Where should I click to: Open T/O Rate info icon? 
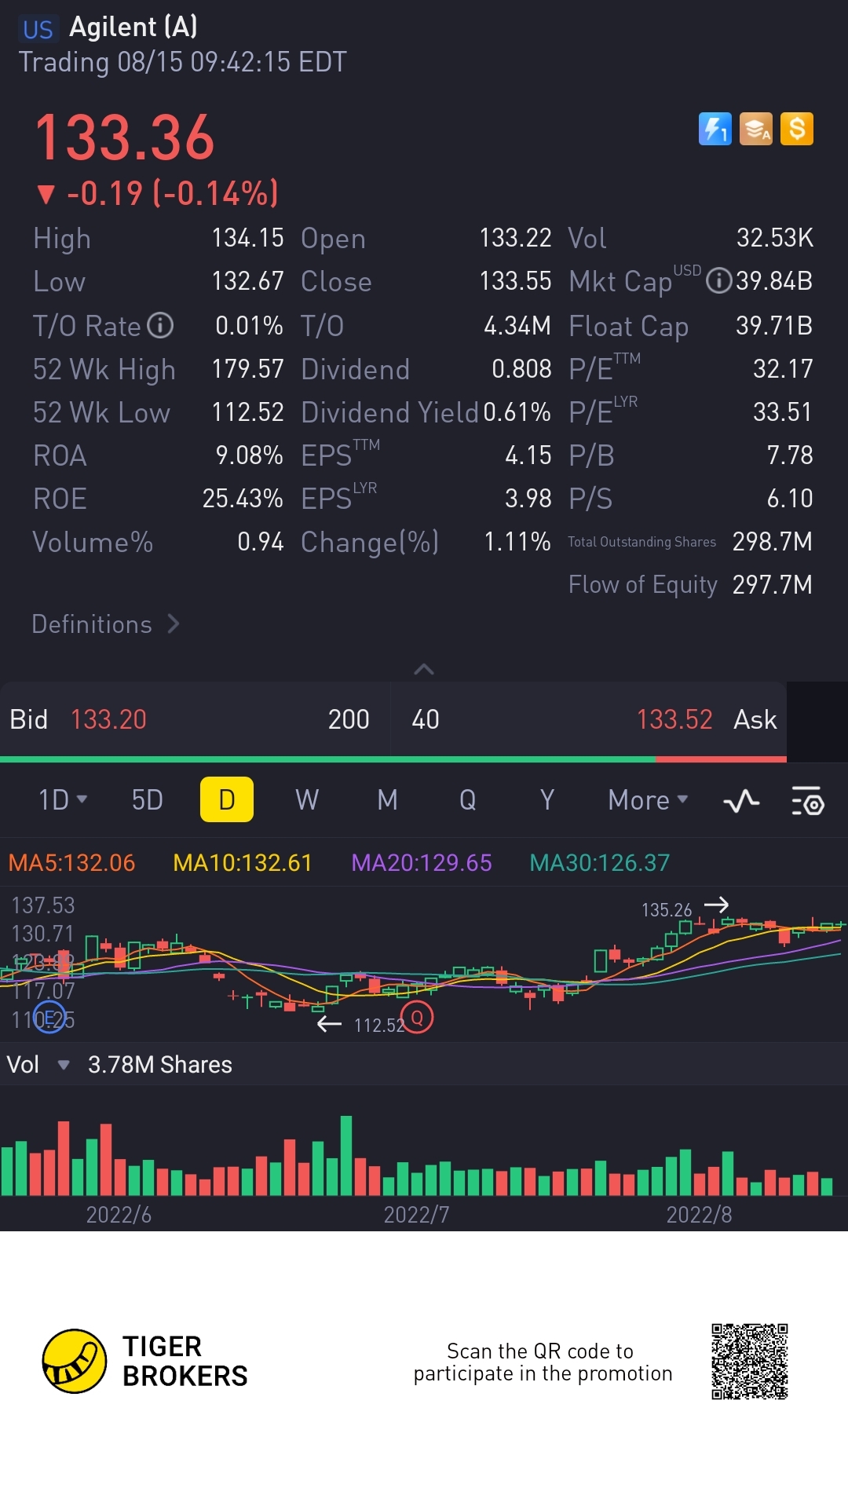click(160, 325)
